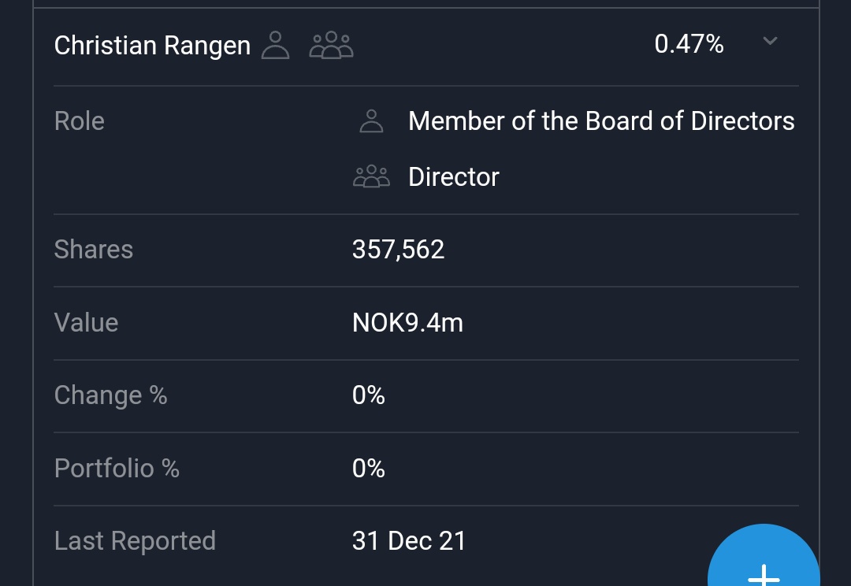Click the Change % row label

click(x=110, y=395)
